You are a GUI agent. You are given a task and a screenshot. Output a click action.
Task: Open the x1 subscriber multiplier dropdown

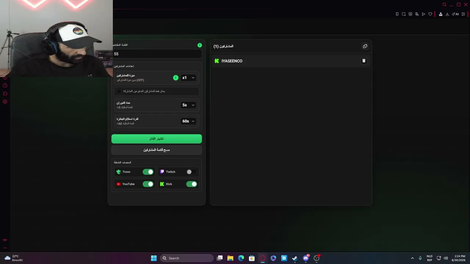click(188, 78)
